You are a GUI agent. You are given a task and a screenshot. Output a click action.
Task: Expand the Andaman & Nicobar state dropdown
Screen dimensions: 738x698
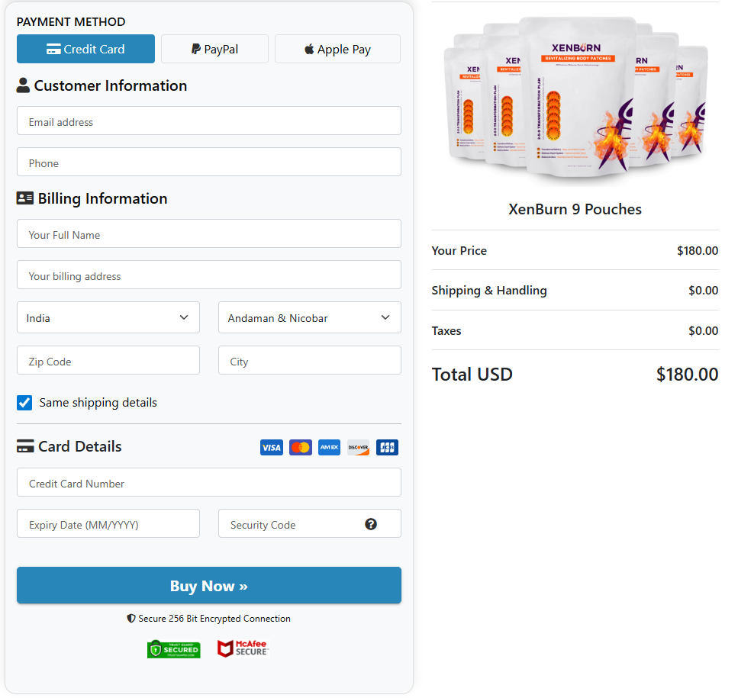click(309, 317)
